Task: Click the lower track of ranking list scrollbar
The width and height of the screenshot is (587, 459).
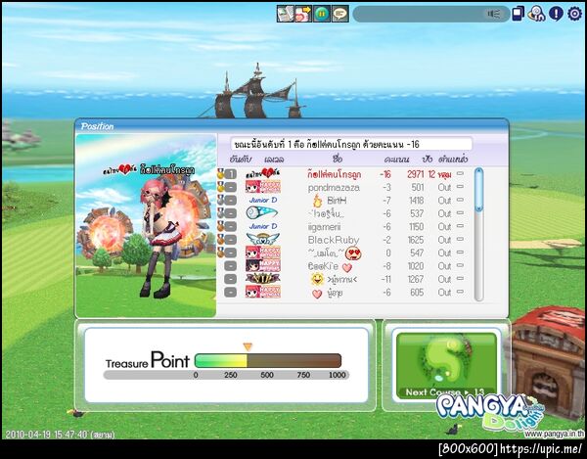Action: pos(478,256)
